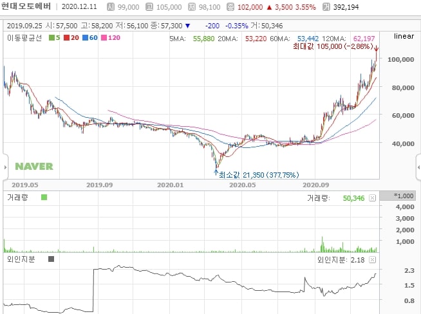
Task: Click the 5MA value 55,880
Action: 203,39
